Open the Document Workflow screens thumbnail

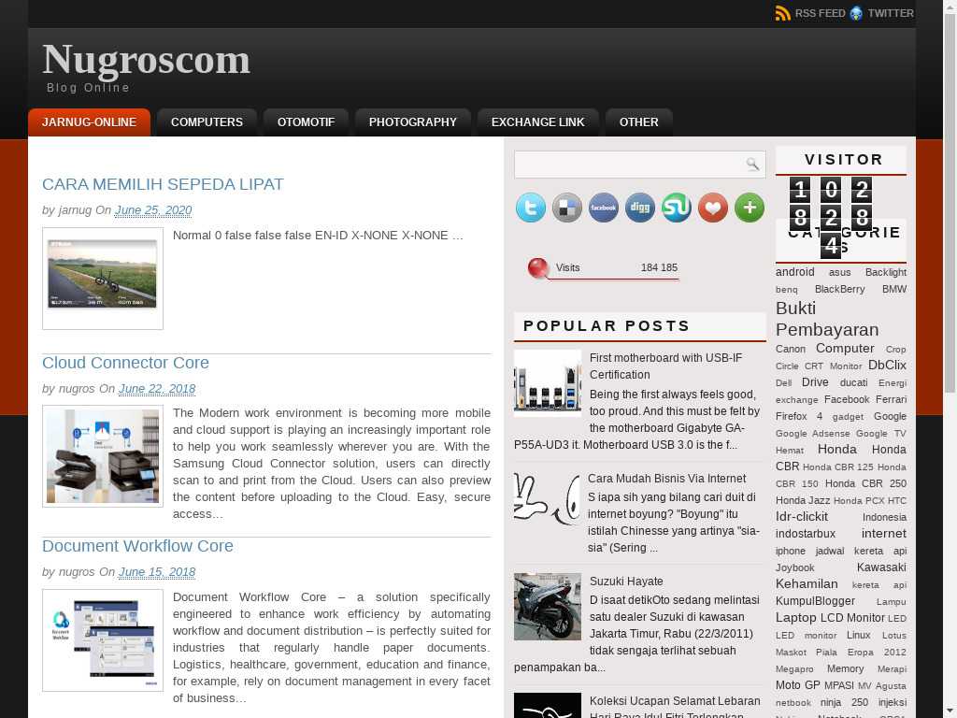103,640
